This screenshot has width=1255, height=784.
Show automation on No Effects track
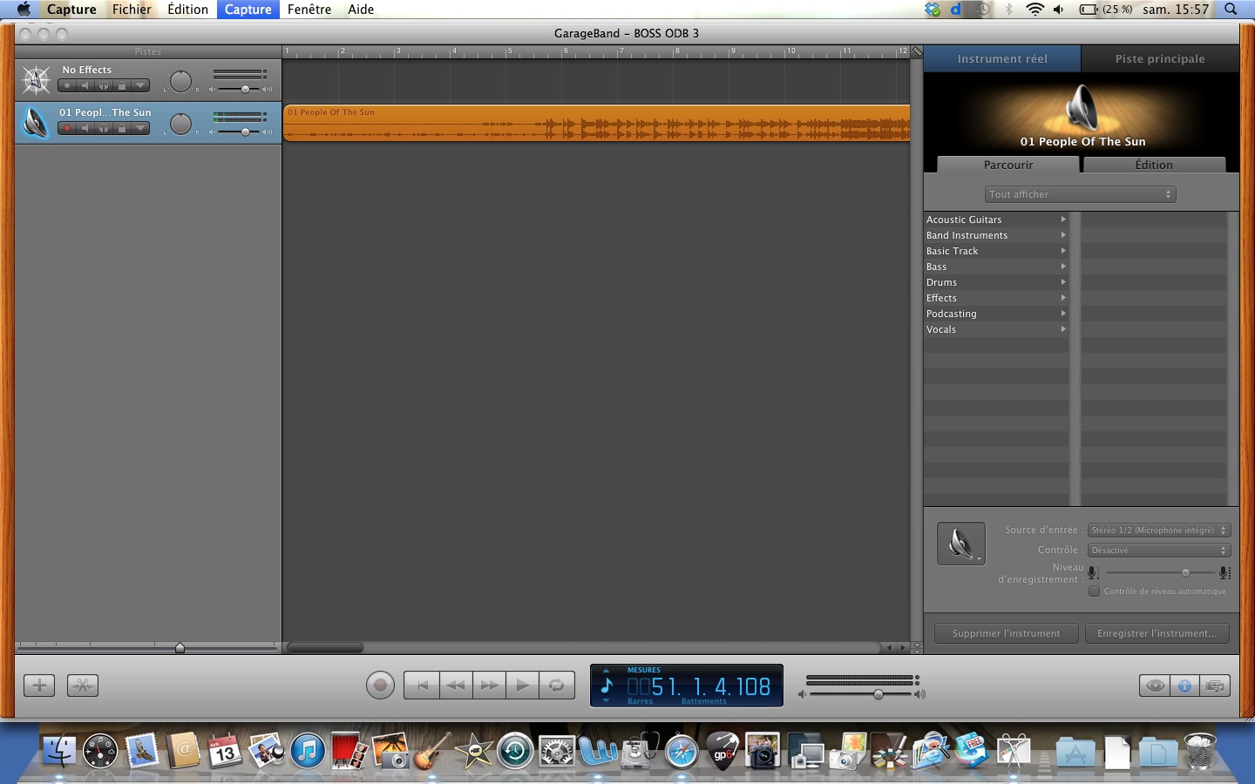[x=140, y=85]
